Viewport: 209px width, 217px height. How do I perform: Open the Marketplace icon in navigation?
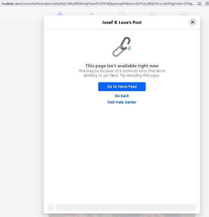click(x=153, y=14)
